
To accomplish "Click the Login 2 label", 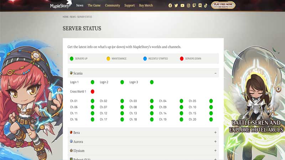I will click(104, 82).
